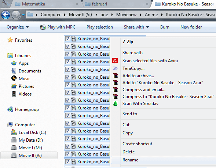The height and width of the screenshot is (168, 216).
Task: Open the Music library icon
Action: pos(14,78)
